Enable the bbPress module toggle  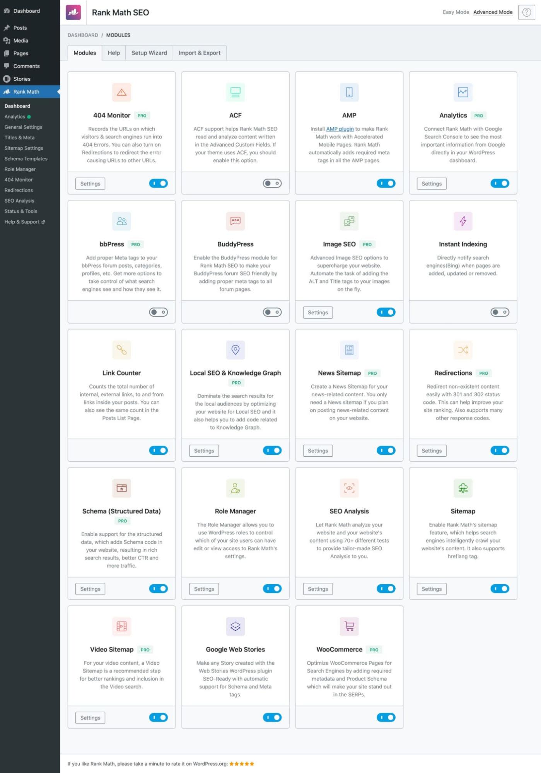pos(159,312)
